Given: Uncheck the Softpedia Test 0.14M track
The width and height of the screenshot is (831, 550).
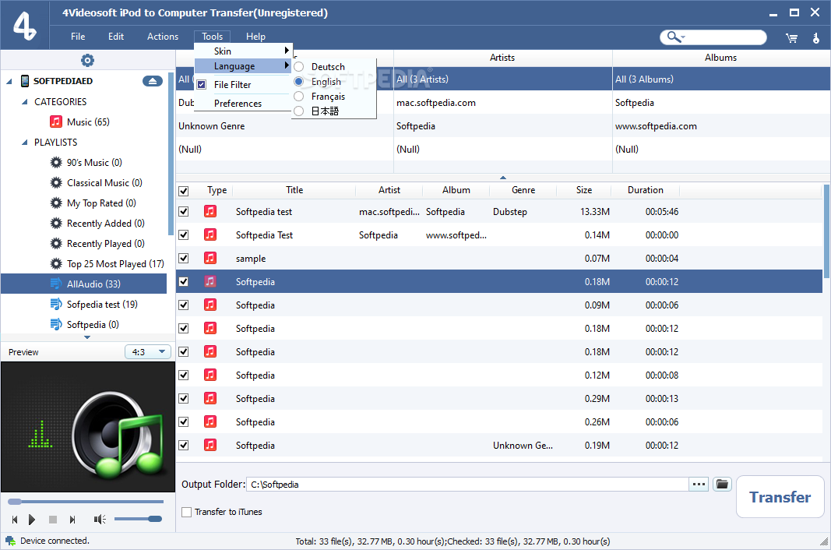Looking at the screenshot, I should coord(183,235).
